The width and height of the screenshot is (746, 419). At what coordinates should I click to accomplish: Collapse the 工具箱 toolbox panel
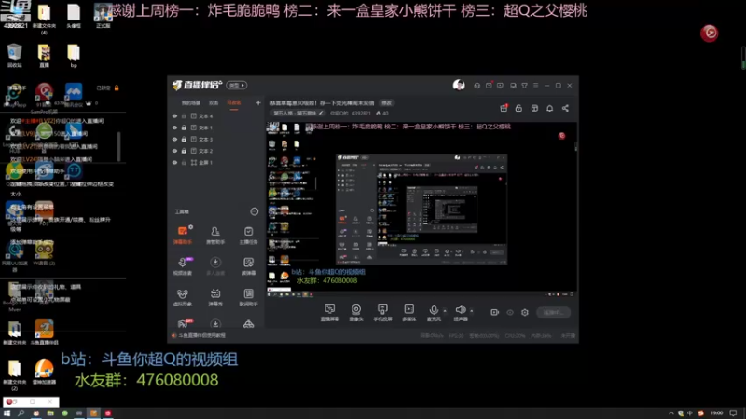tap(254, 211)
